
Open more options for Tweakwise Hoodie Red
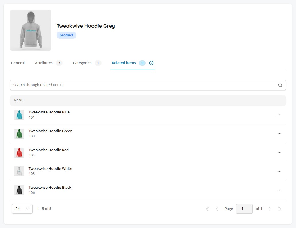[279, 153]
